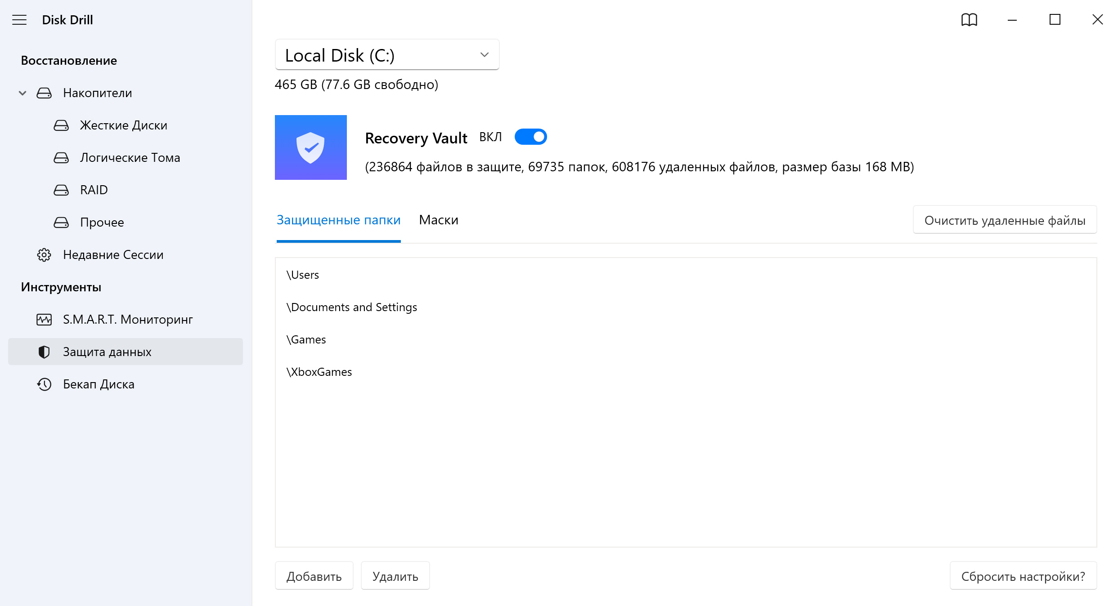
Task: Select Логические Тома sidebar icon
Action: coord(61,157)
